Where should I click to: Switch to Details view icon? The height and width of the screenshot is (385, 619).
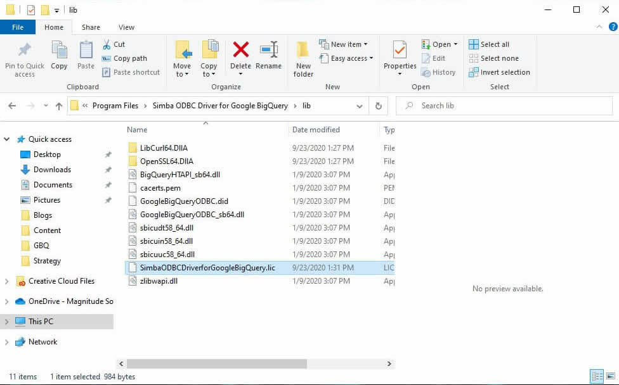coord(597,377)
